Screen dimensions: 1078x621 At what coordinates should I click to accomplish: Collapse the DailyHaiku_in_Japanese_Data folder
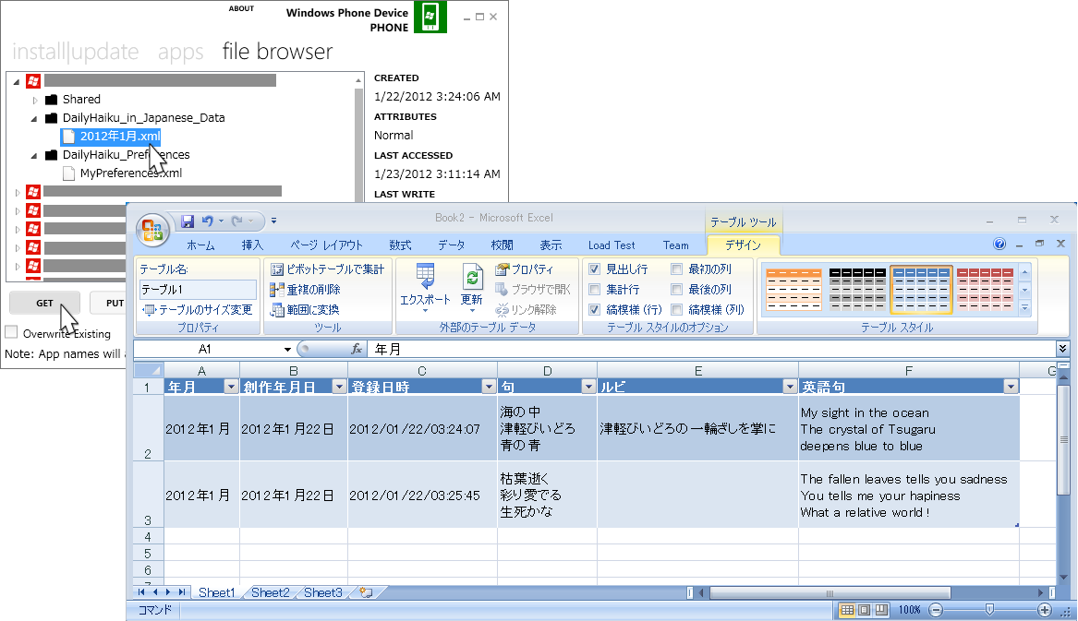[x=34, y=119]
